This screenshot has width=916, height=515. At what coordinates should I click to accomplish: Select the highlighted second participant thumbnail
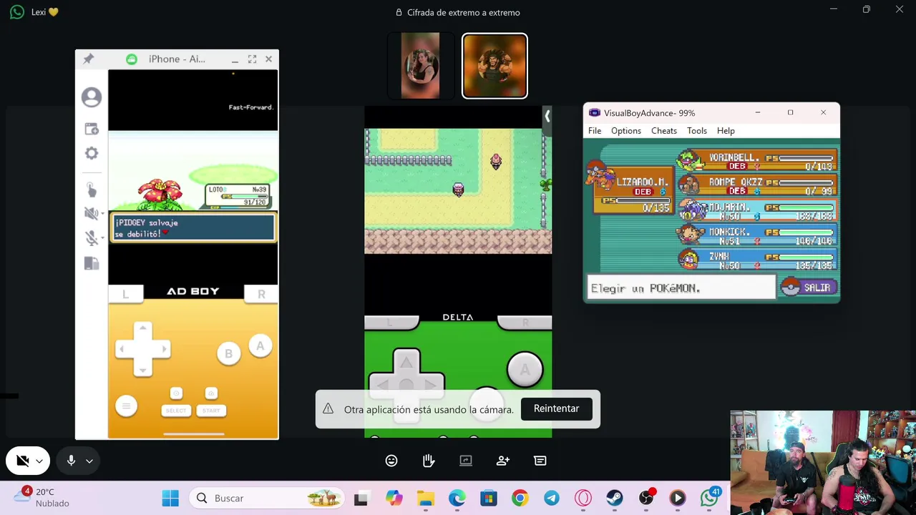(x=494, y=65)
